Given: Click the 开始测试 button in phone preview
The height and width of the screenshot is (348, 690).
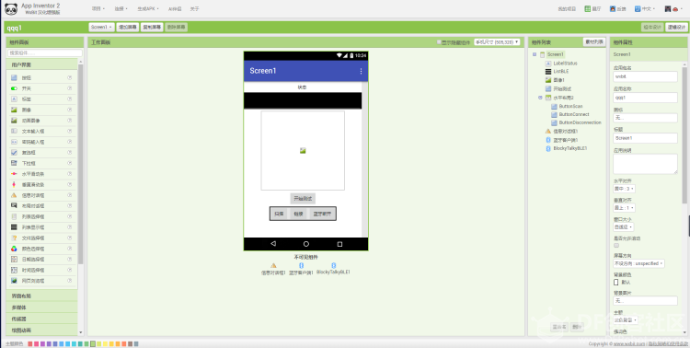Looking at the screenshot, I should 303,199.
